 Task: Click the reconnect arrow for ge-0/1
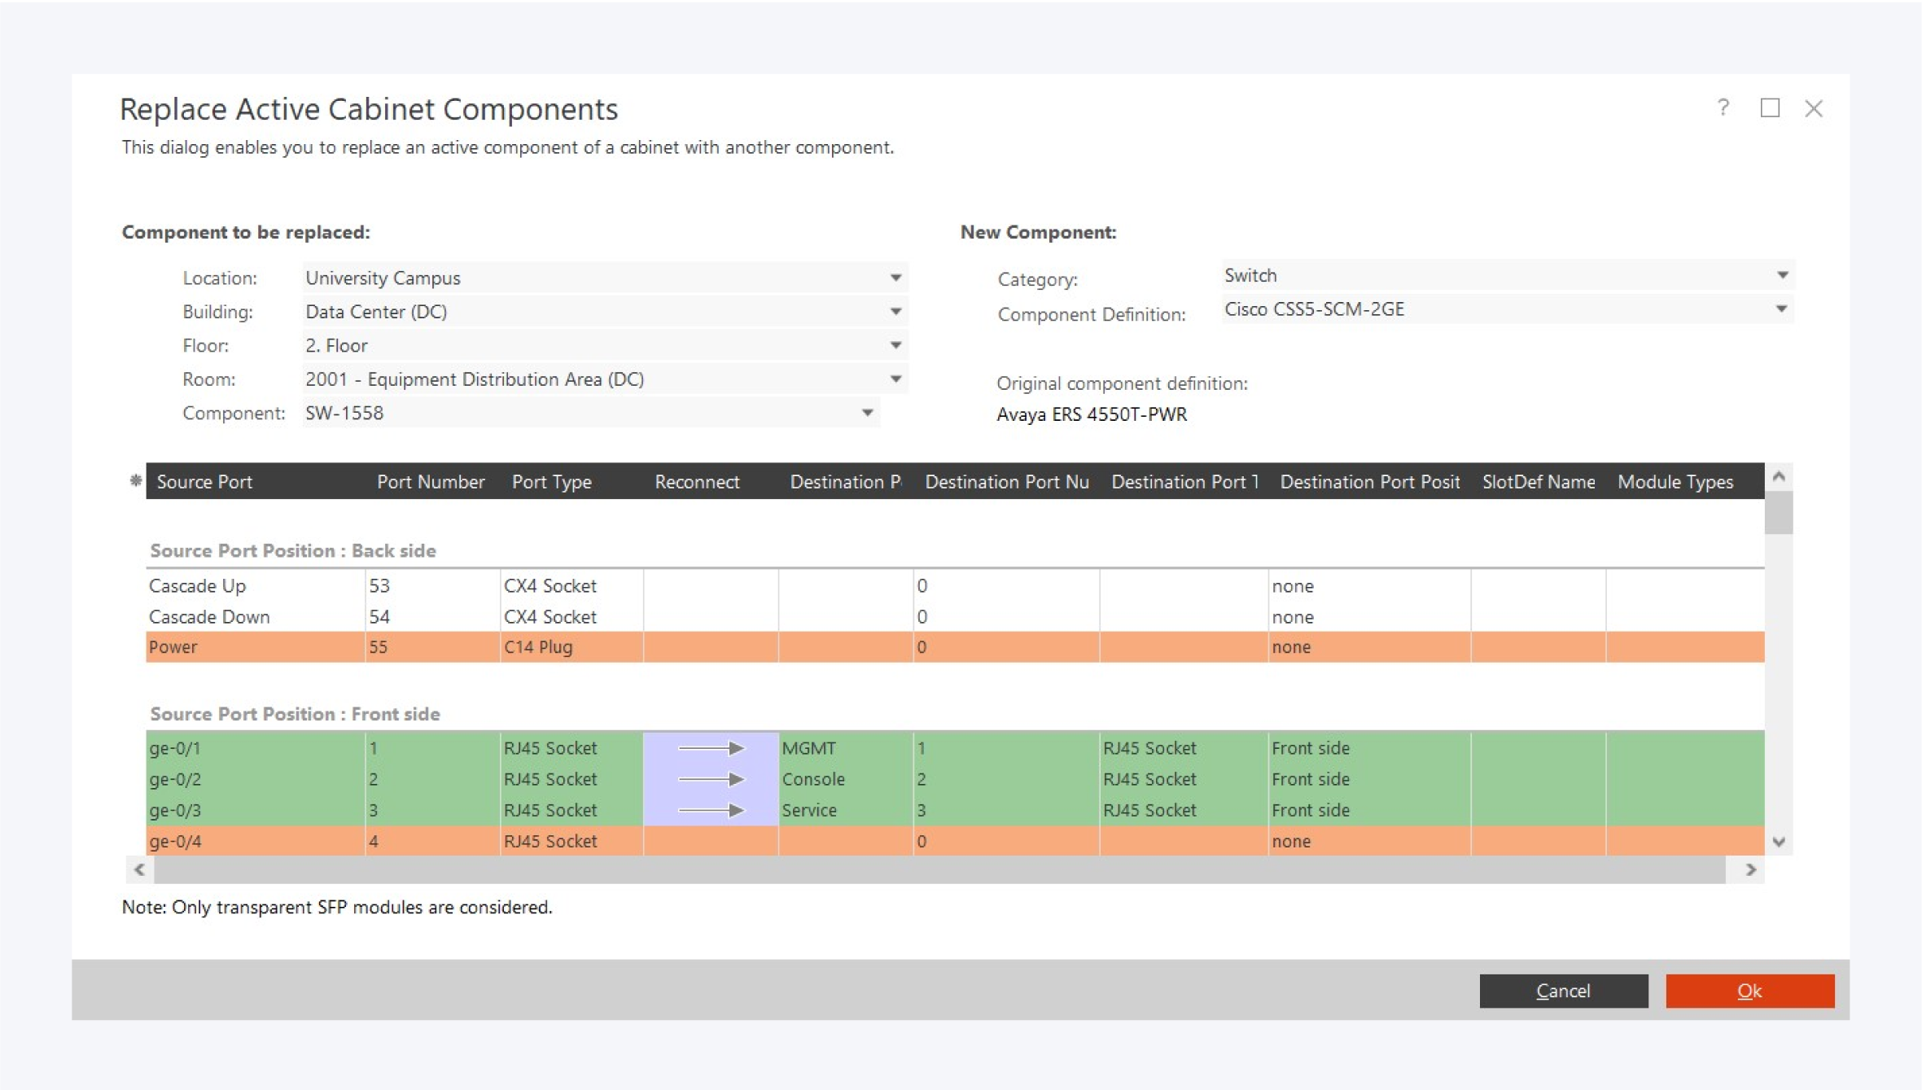click(x=711, y=748)
